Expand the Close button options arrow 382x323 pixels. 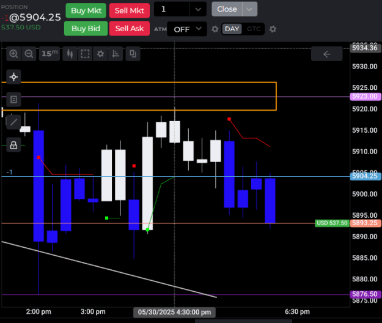[249, 9]
